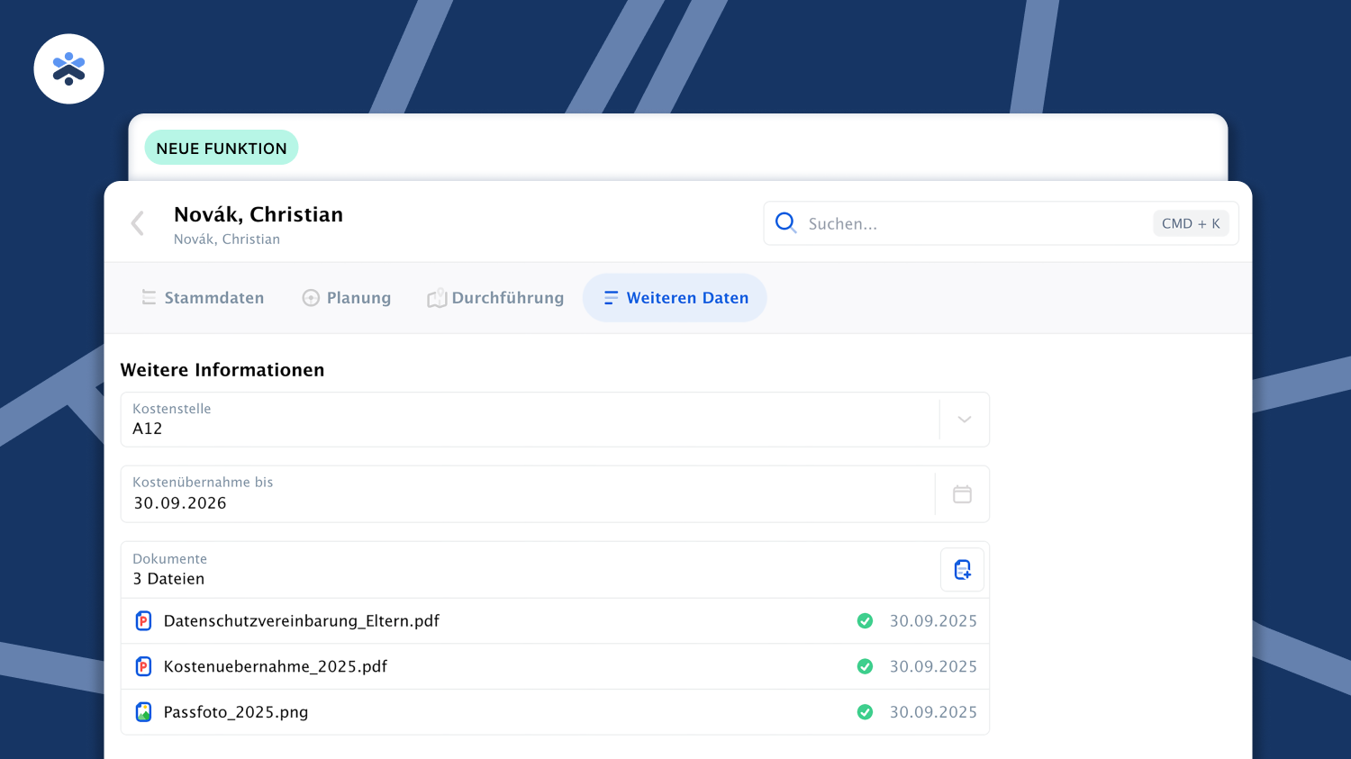Go back using the left chevron arrow
This screenshot has height=759, width=1351.
138,223
